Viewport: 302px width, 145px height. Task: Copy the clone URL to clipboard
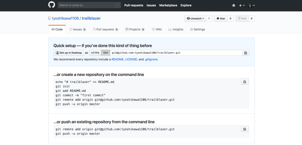coord(246,53)
